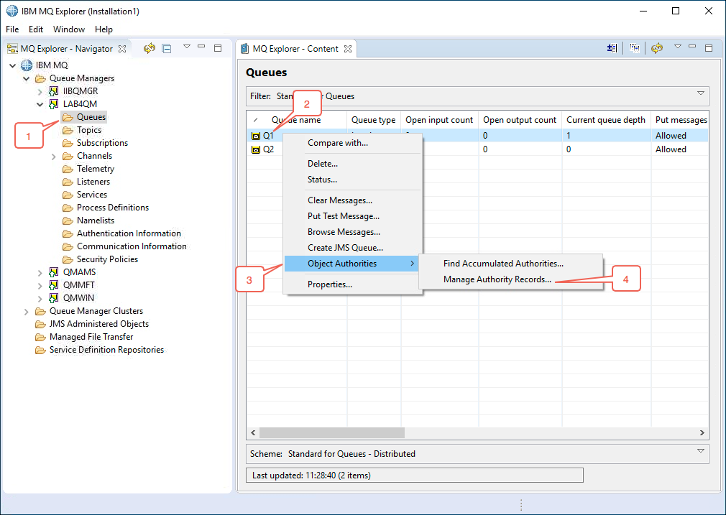Click the horizontal scrollbar thumb

[332, 433]
